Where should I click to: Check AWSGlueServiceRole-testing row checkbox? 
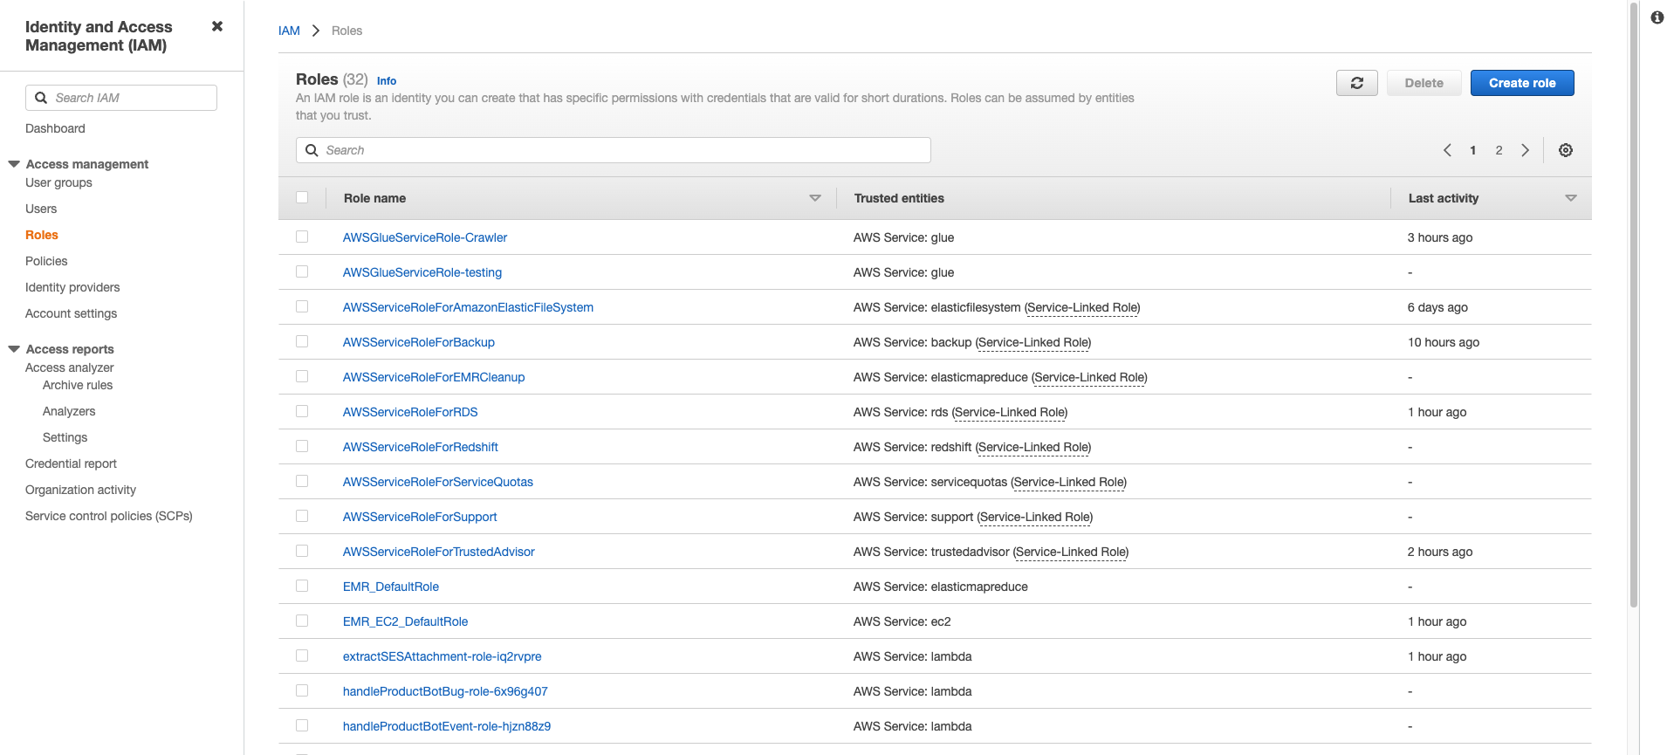pos(302,271)
